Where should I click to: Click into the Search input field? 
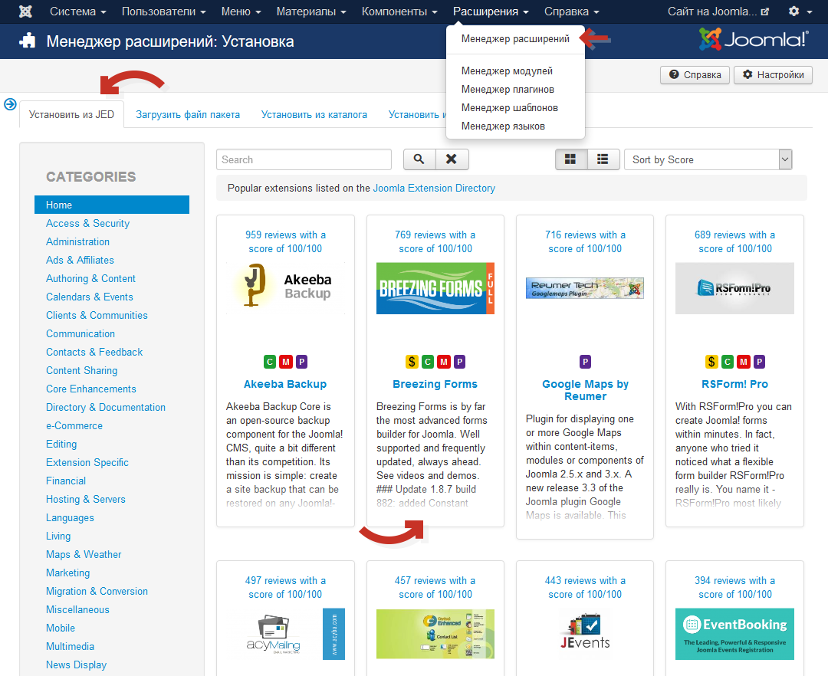304,159
